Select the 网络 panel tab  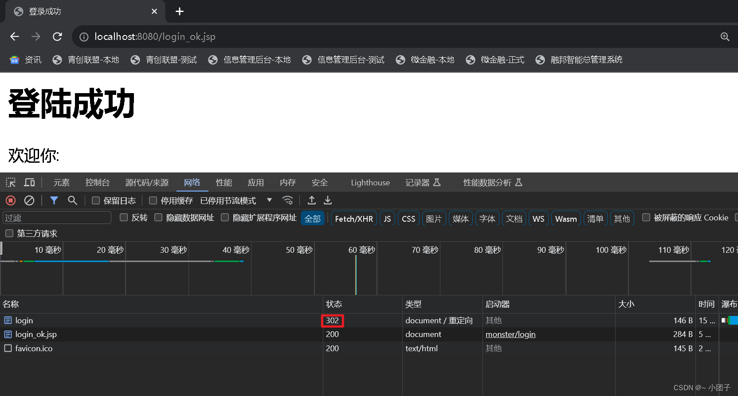(x=192, y=182)
